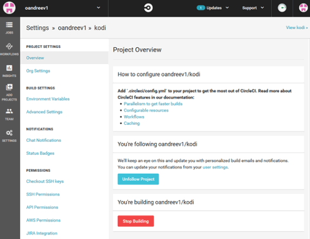The height and width of the screenshot is (239, 310).
Task: Open the Workflows documentation link
Action: click(x=134, y=117)
